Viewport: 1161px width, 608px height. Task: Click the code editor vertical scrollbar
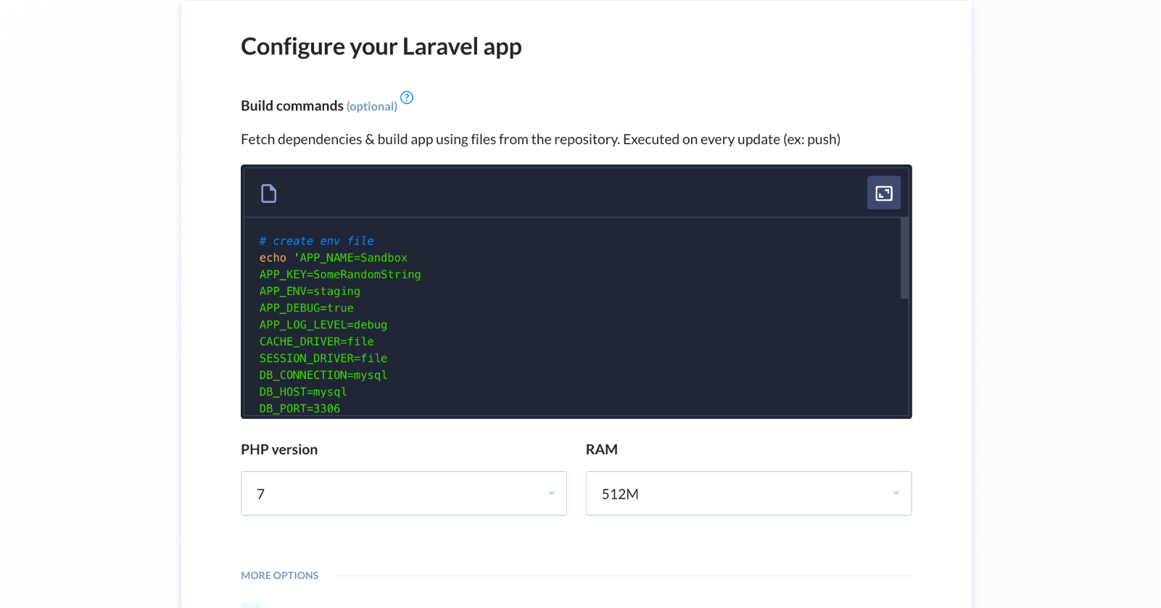click(904, 258)
